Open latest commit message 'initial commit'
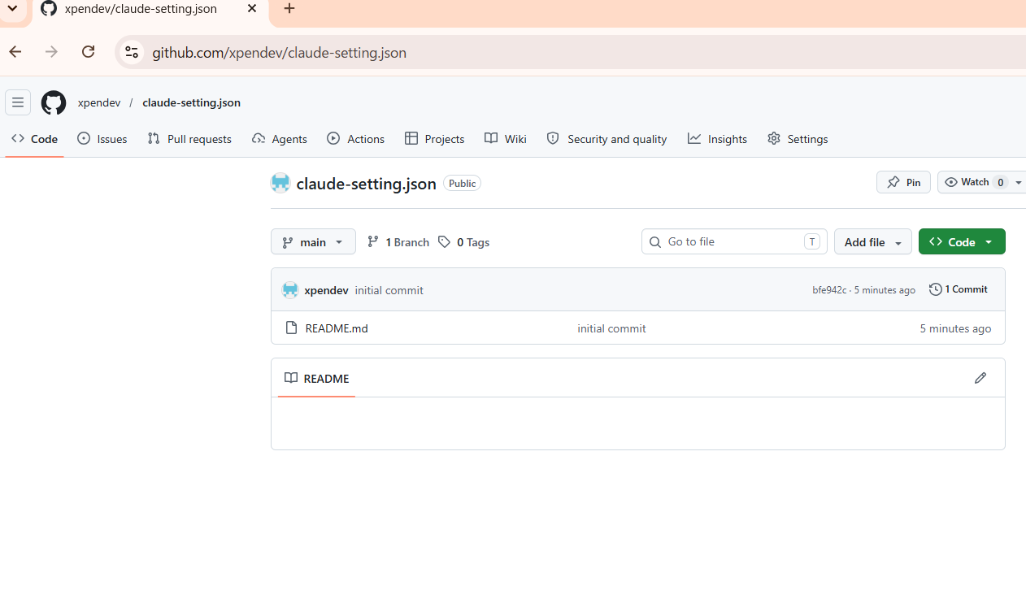 389,290
